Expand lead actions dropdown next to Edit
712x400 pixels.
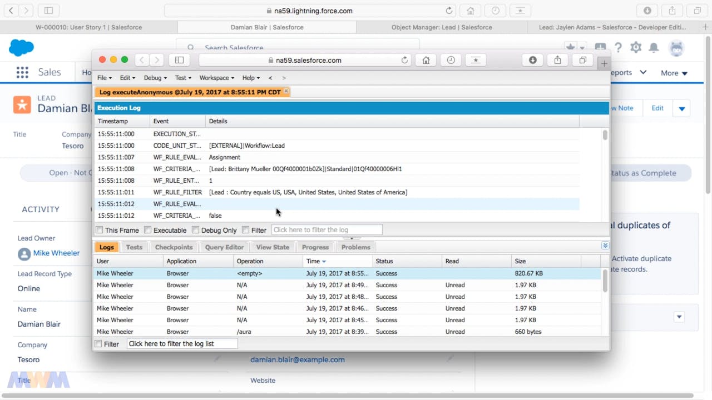682,108
